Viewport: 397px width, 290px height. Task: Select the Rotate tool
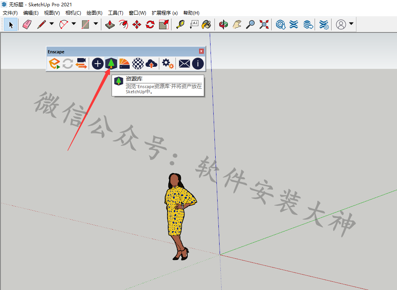point(150,24)
